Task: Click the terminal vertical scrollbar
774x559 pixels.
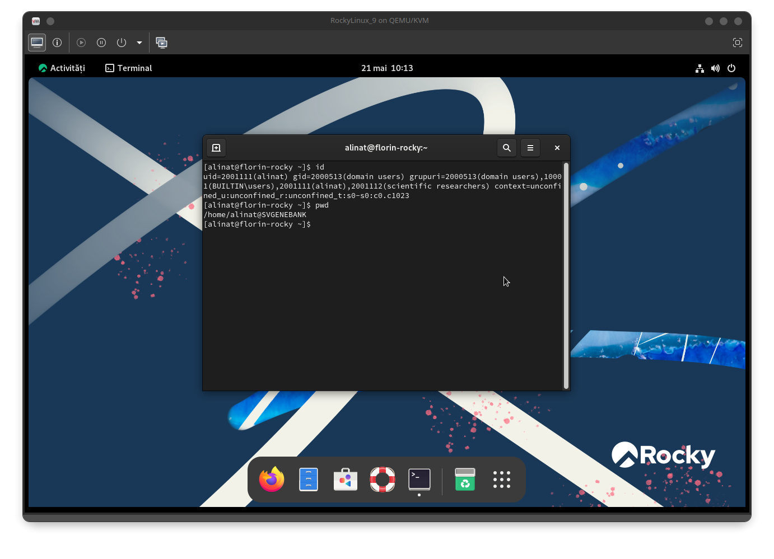Action: 566,276
